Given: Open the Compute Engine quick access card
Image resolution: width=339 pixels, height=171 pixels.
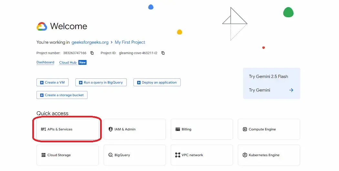Looking at the screenshot, I should [269, 129].
